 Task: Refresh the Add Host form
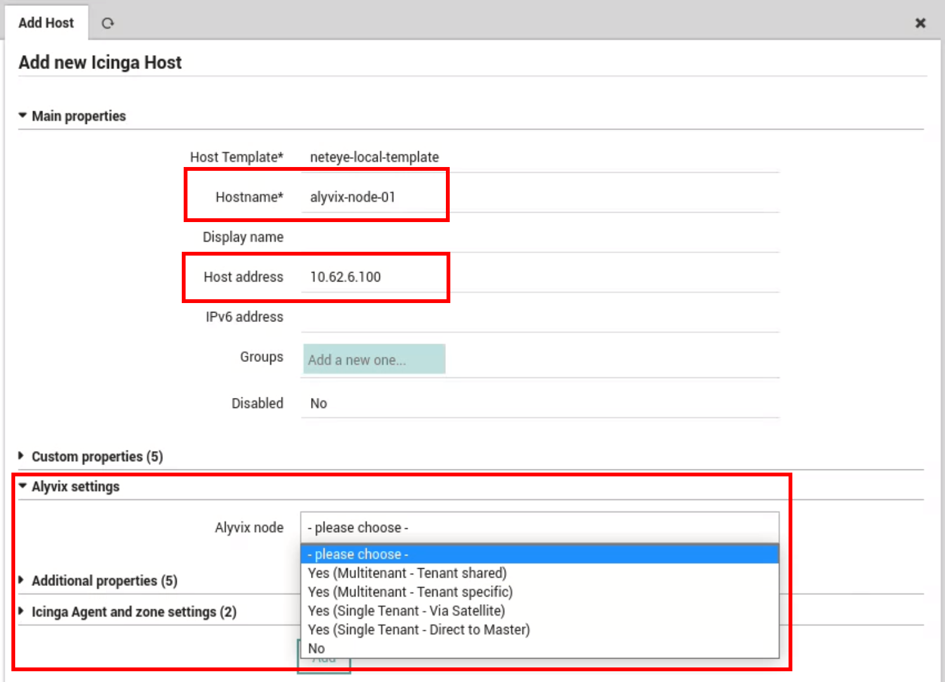[x=108, y=23]
